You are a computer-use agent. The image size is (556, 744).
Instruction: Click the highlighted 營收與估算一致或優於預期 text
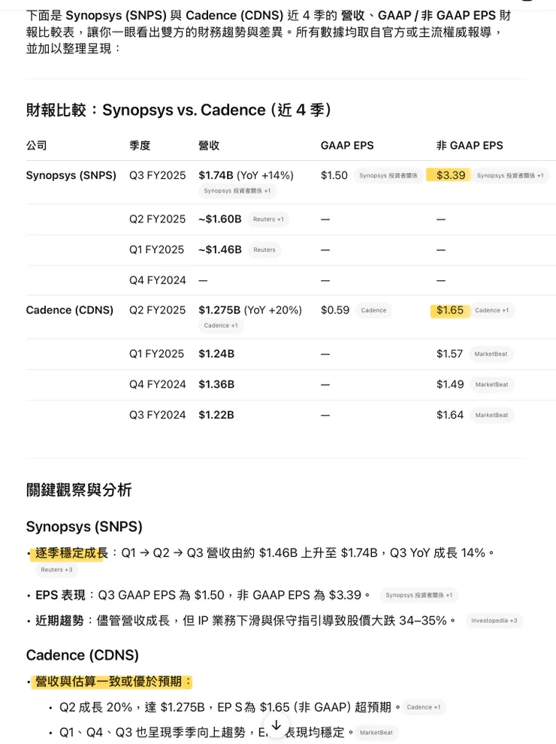point(113,682)
